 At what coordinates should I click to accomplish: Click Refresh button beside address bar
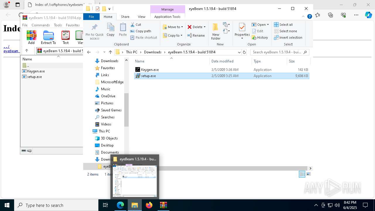click(x=244, y=52)
